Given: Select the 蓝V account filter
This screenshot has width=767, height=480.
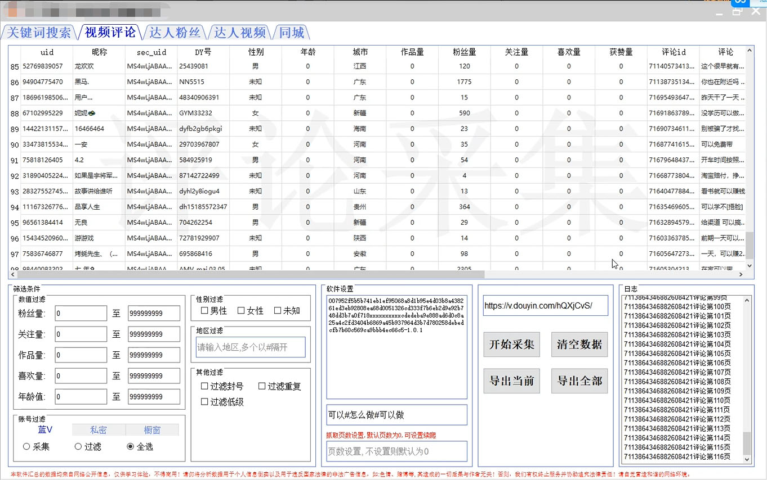Looking at the screenshot, I should [x=44, y=429].
